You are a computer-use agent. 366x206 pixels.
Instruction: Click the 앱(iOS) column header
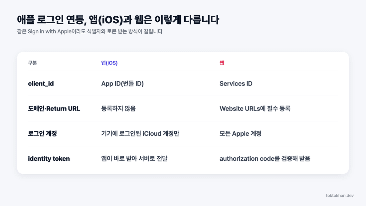coord(109,63)
